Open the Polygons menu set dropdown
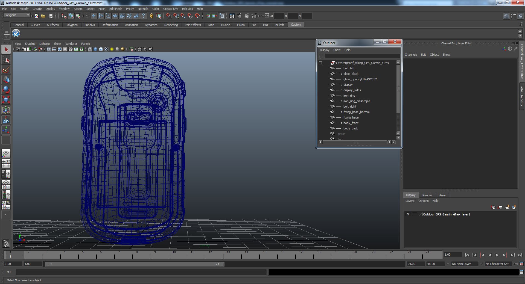 click(x=17, y=15)
